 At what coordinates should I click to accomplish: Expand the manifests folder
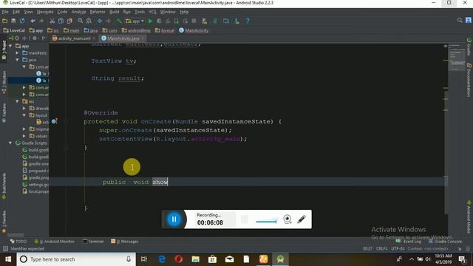coord(18,52)
